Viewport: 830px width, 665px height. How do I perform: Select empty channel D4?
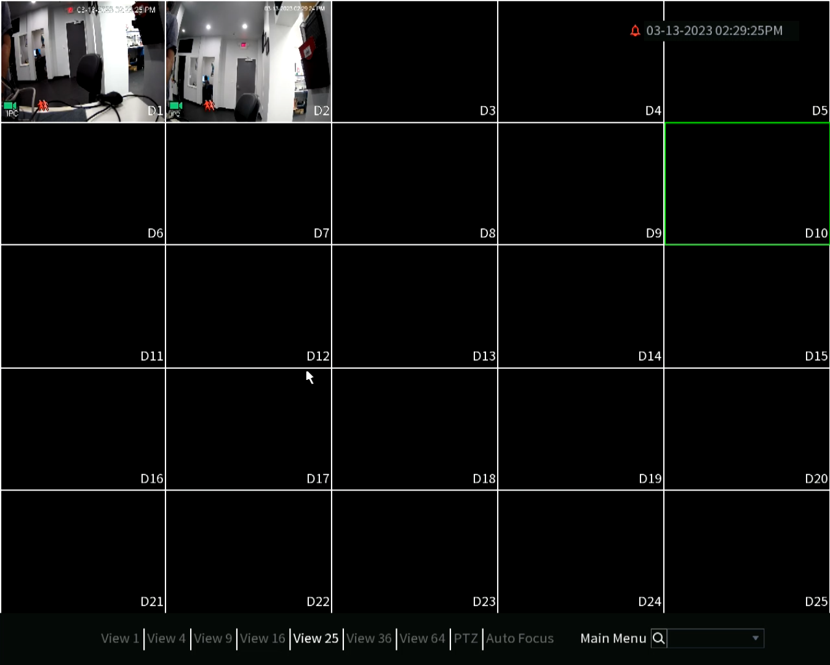tap(581, 62)
